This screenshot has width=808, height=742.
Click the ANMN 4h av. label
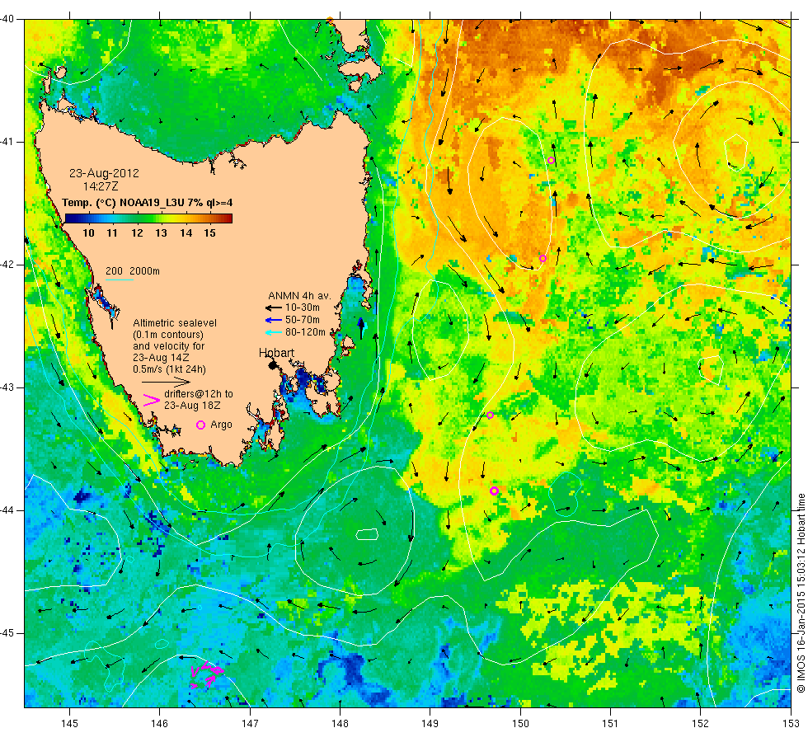pos(299,296)
